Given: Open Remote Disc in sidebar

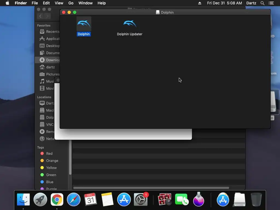Looking at the screenshot, I should tap(47, 132).
